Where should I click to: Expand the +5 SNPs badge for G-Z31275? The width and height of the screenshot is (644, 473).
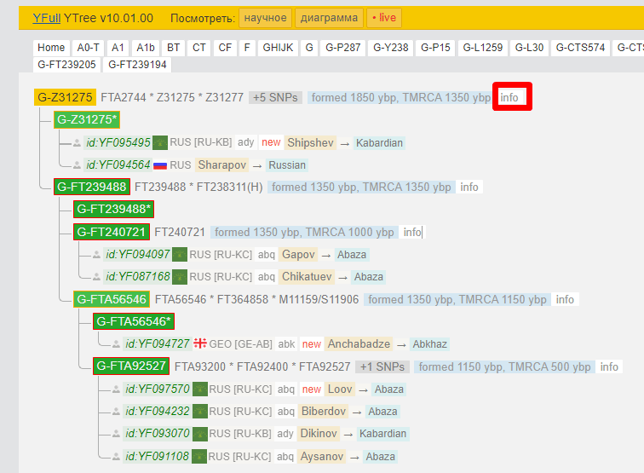tap(275, 98)
